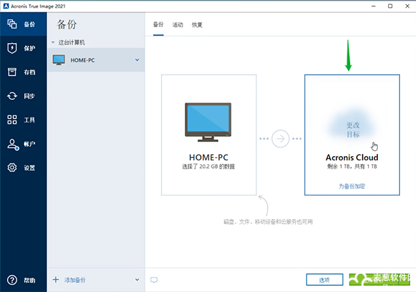416x292 pixels.
Task: Open the 存档 (Archive) sidebar section
Action: pyautogui.click(x=22, y=72)
